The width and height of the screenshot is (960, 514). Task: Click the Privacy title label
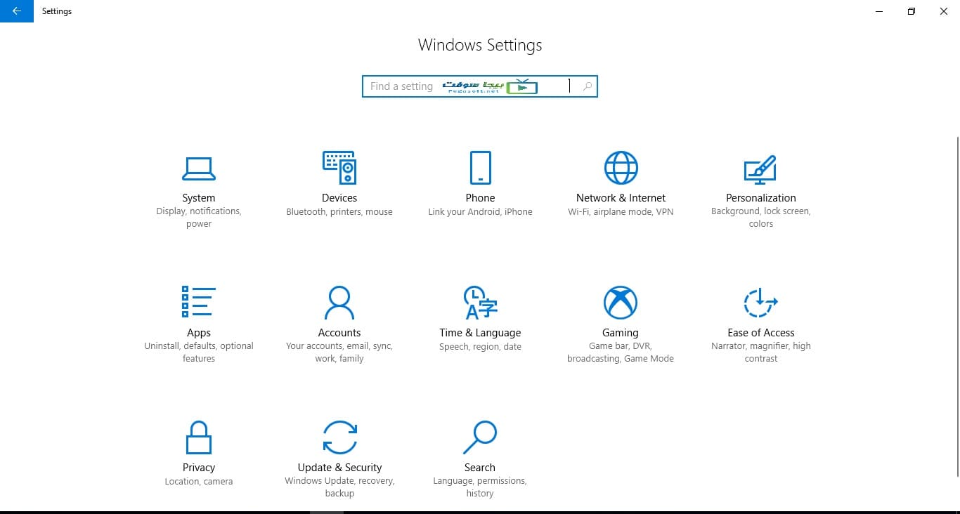(x=199, y=468)
